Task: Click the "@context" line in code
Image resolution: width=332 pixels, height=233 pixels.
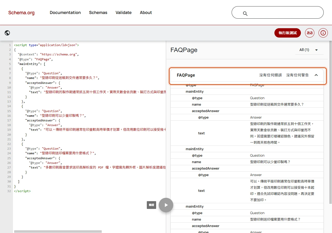Action: 48,54
